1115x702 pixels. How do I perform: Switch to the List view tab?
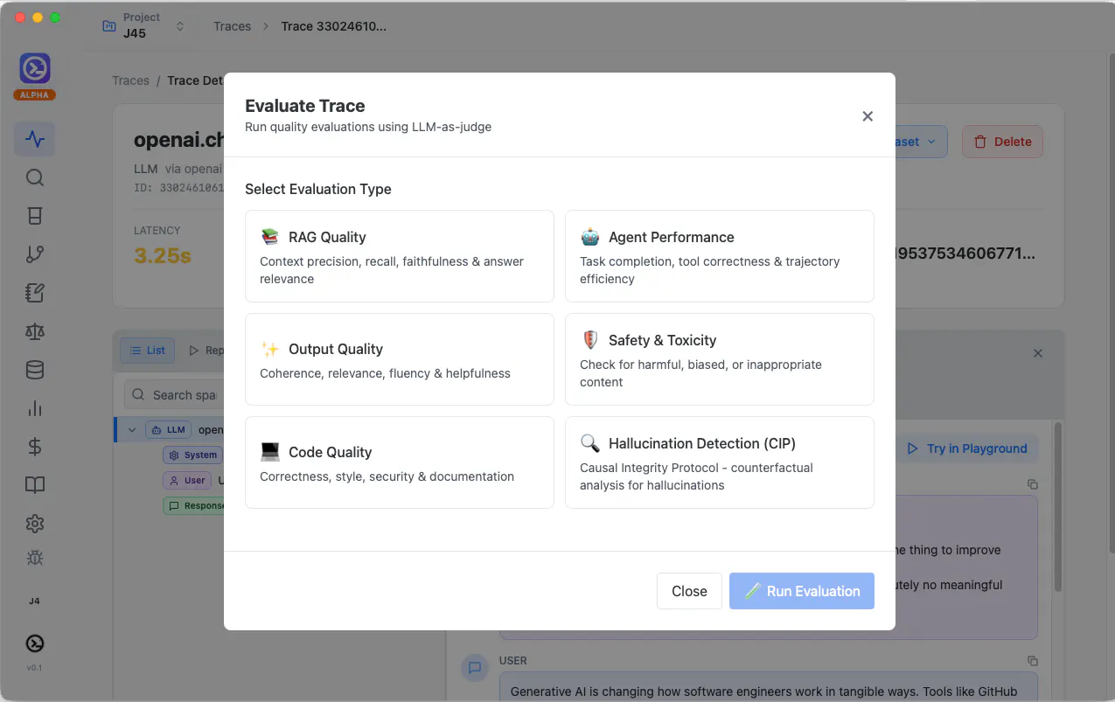147,351
